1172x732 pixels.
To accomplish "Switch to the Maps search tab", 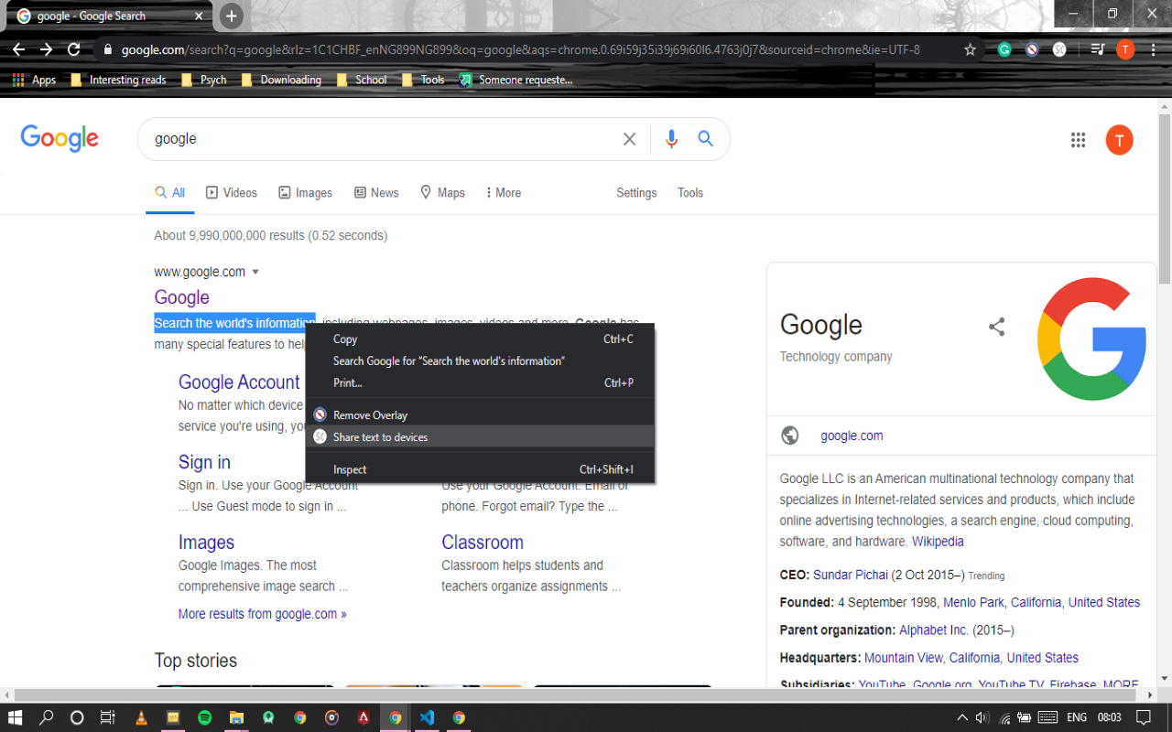I will coord(442,193).
